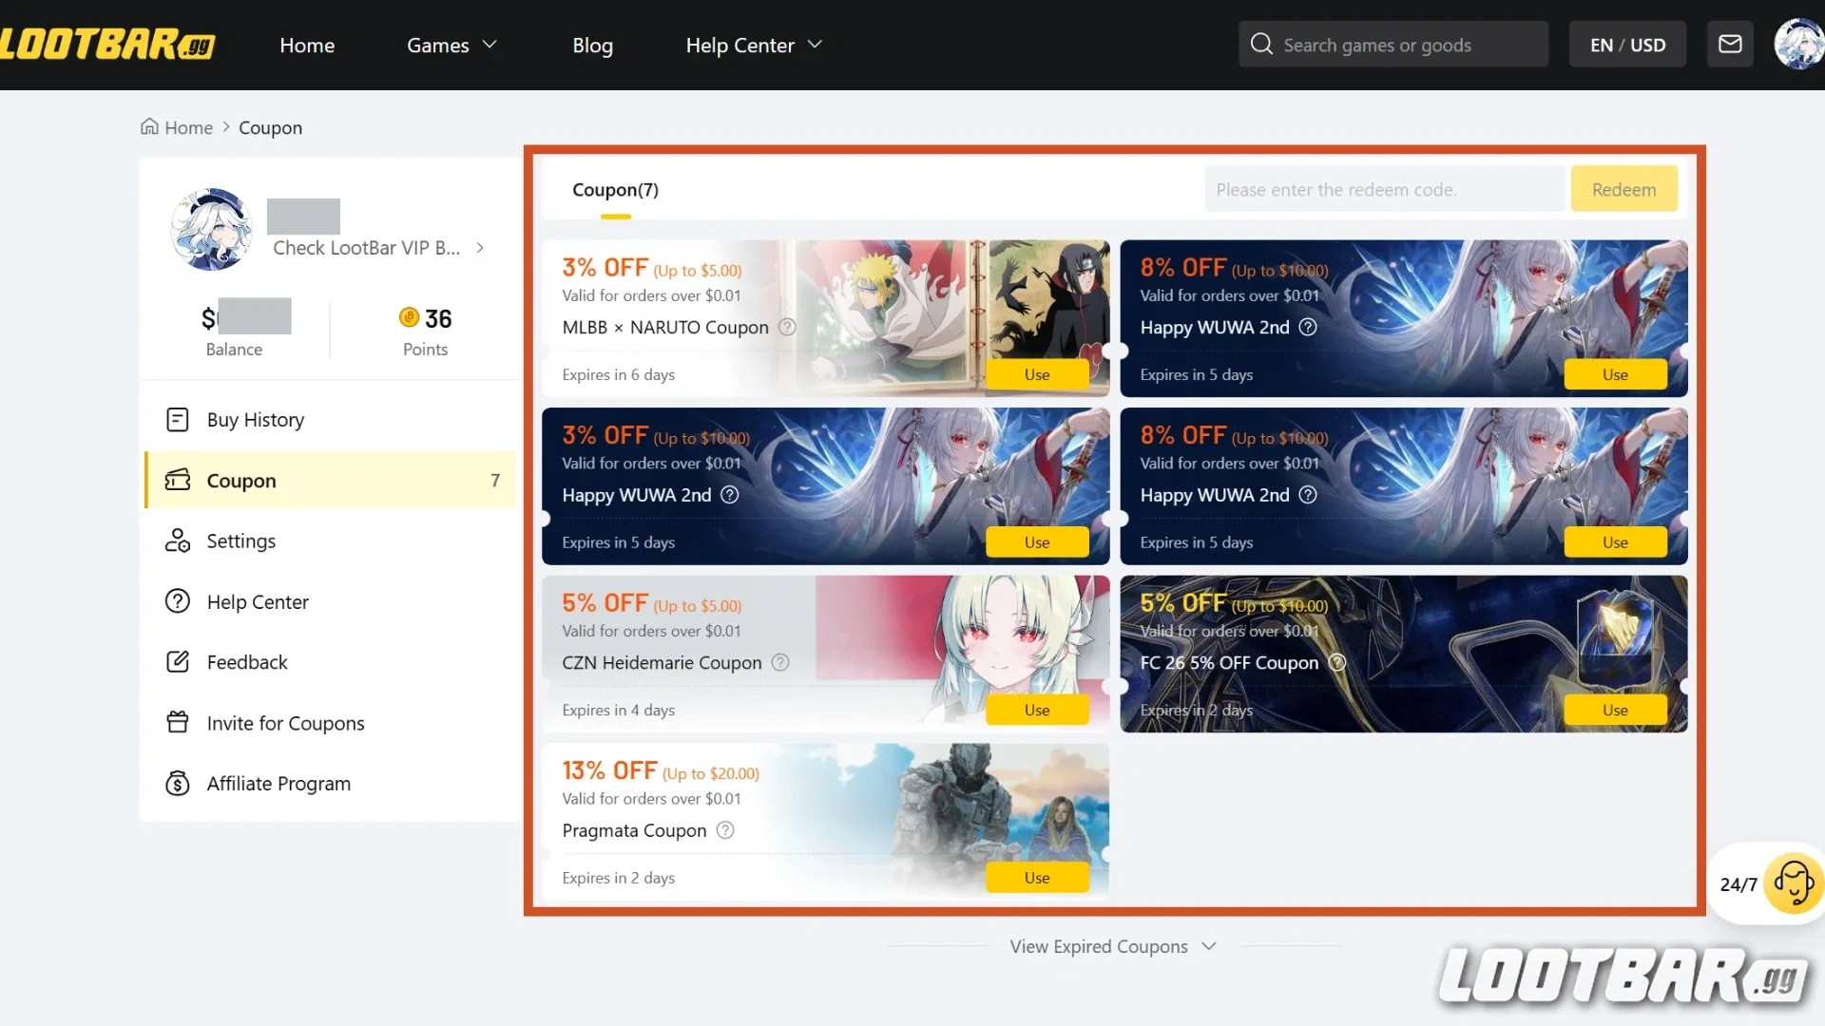Show info for FC 26 5% OFF Coupon
This screenshot has height=1026, width=1825.
coord(1337,662)
